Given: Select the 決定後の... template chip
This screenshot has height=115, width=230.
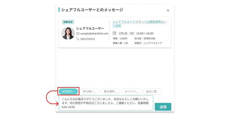Looking at the screenshot, I should (x=68, y=91).
